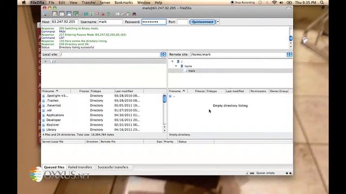Sort remote files by Permissions column

pyautogui.click(x=259, y=91)
